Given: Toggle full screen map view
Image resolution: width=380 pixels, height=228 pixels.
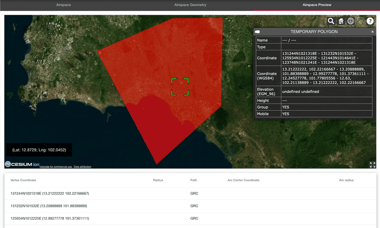Looking at the screenshot, I should click(372, 165).
